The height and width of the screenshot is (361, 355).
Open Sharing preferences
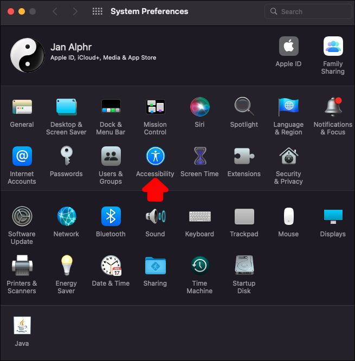pos(156,266)
